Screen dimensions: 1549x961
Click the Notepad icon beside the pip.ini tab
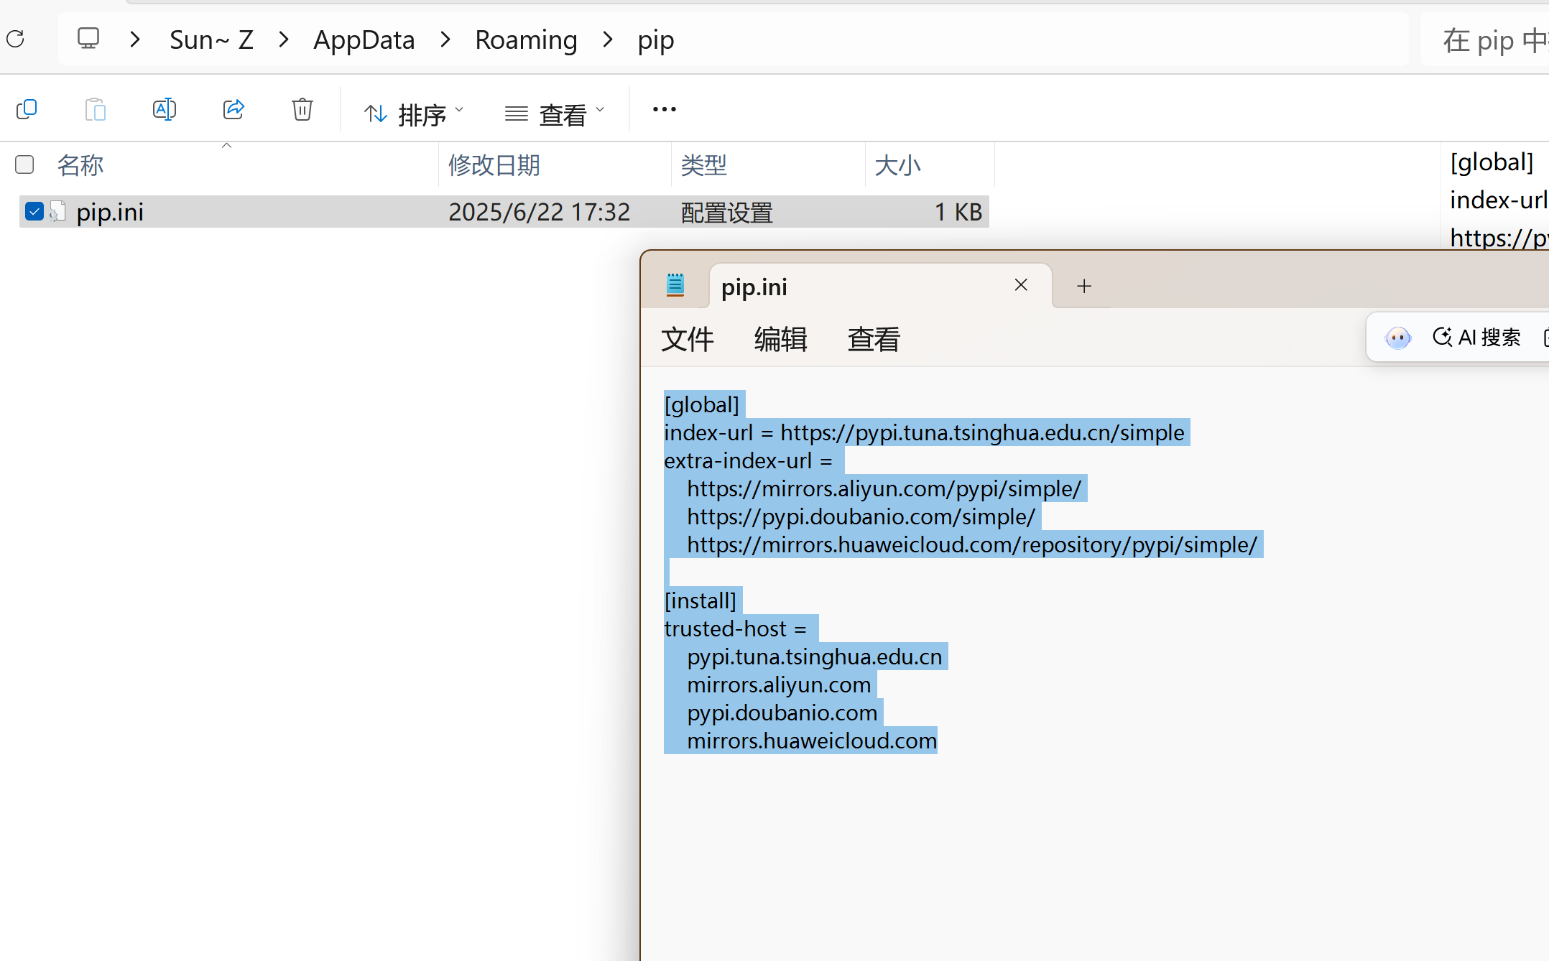pos(675,284)
